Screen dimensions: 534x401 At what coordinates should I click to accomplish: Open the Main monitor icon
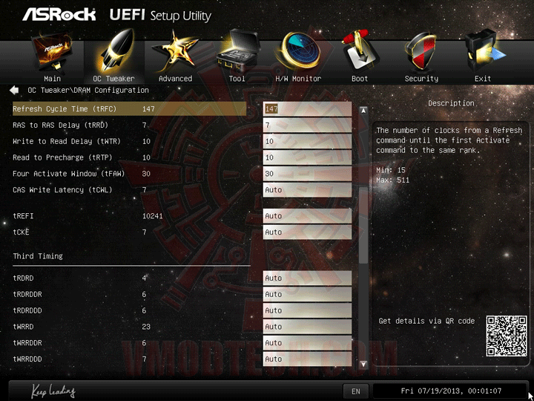point(52,53)
